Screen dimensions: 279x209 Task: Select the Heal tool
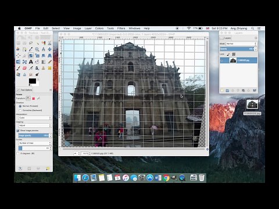coord(49,68)
